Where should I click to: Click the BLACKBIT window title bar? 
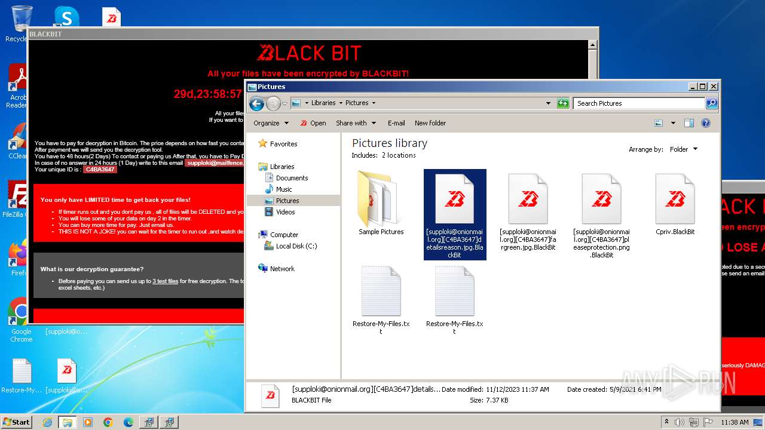[x=313, y=34]
